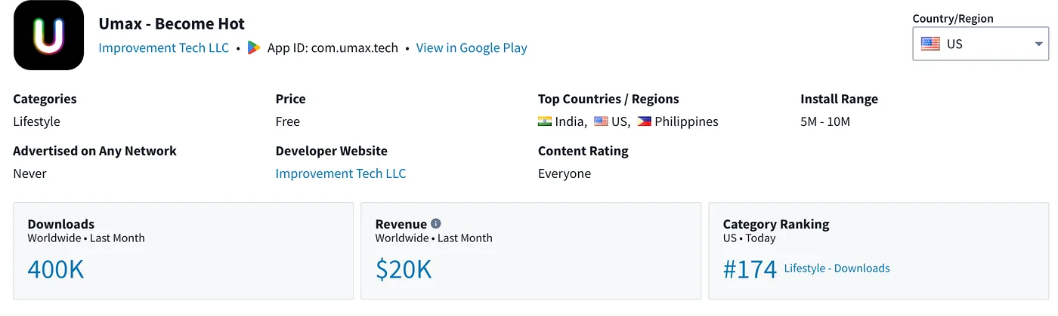Select the Downloads stats card
1058x316 pixels.
(x=183, y=251)
